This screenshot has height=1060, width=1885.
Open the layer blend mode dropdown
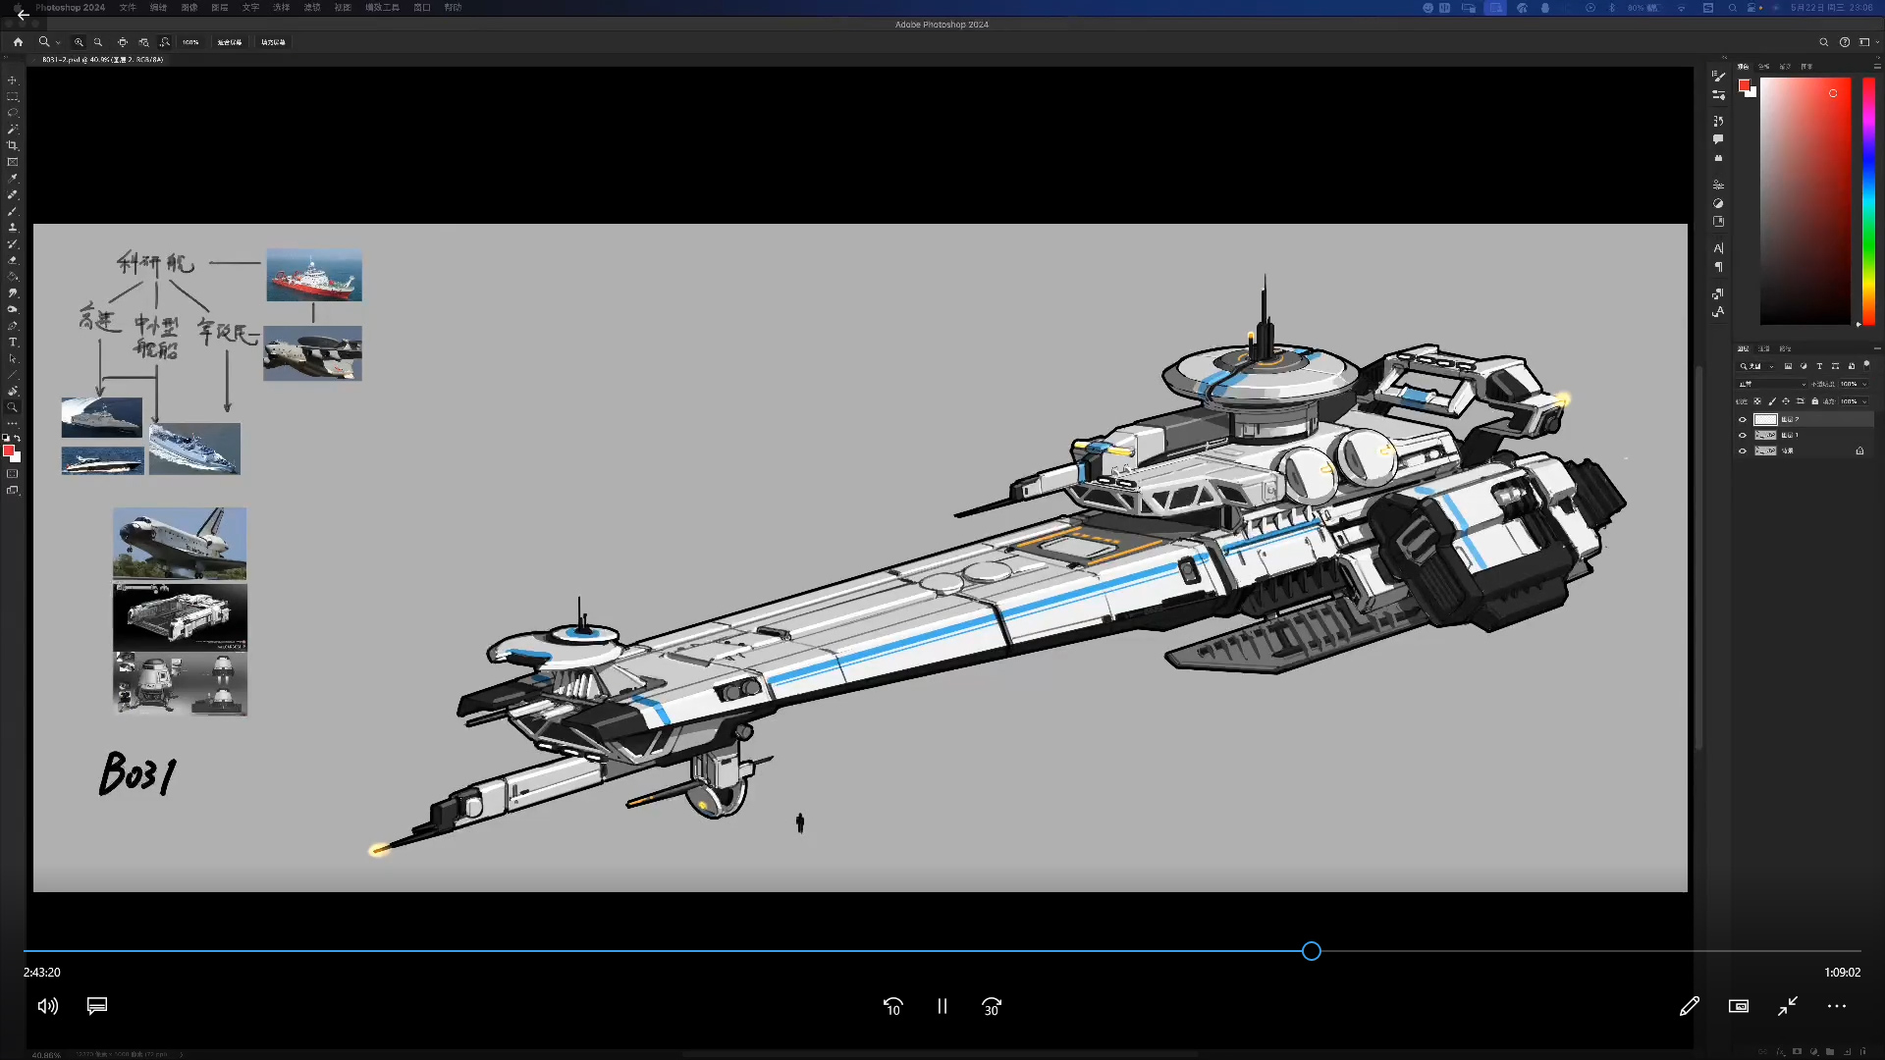(1772, 384)
